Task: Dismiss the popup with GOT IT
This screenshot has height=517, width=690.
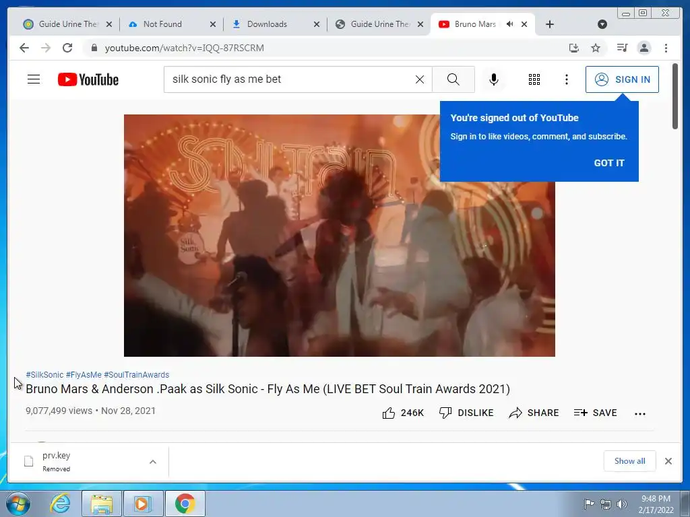Action: coord(609,163)
